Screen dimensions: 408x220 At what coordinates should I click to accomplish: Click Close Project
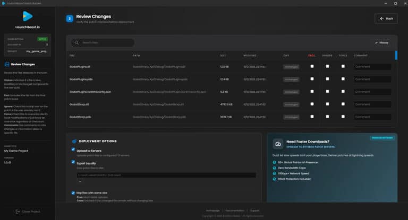(28, 212)
